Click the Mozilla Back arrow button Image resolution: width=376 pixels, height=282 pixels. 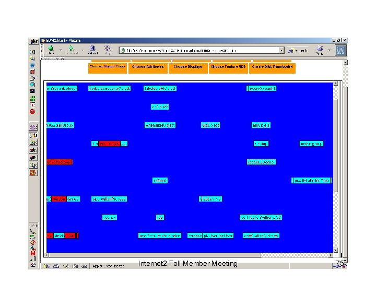click(51, 50)
